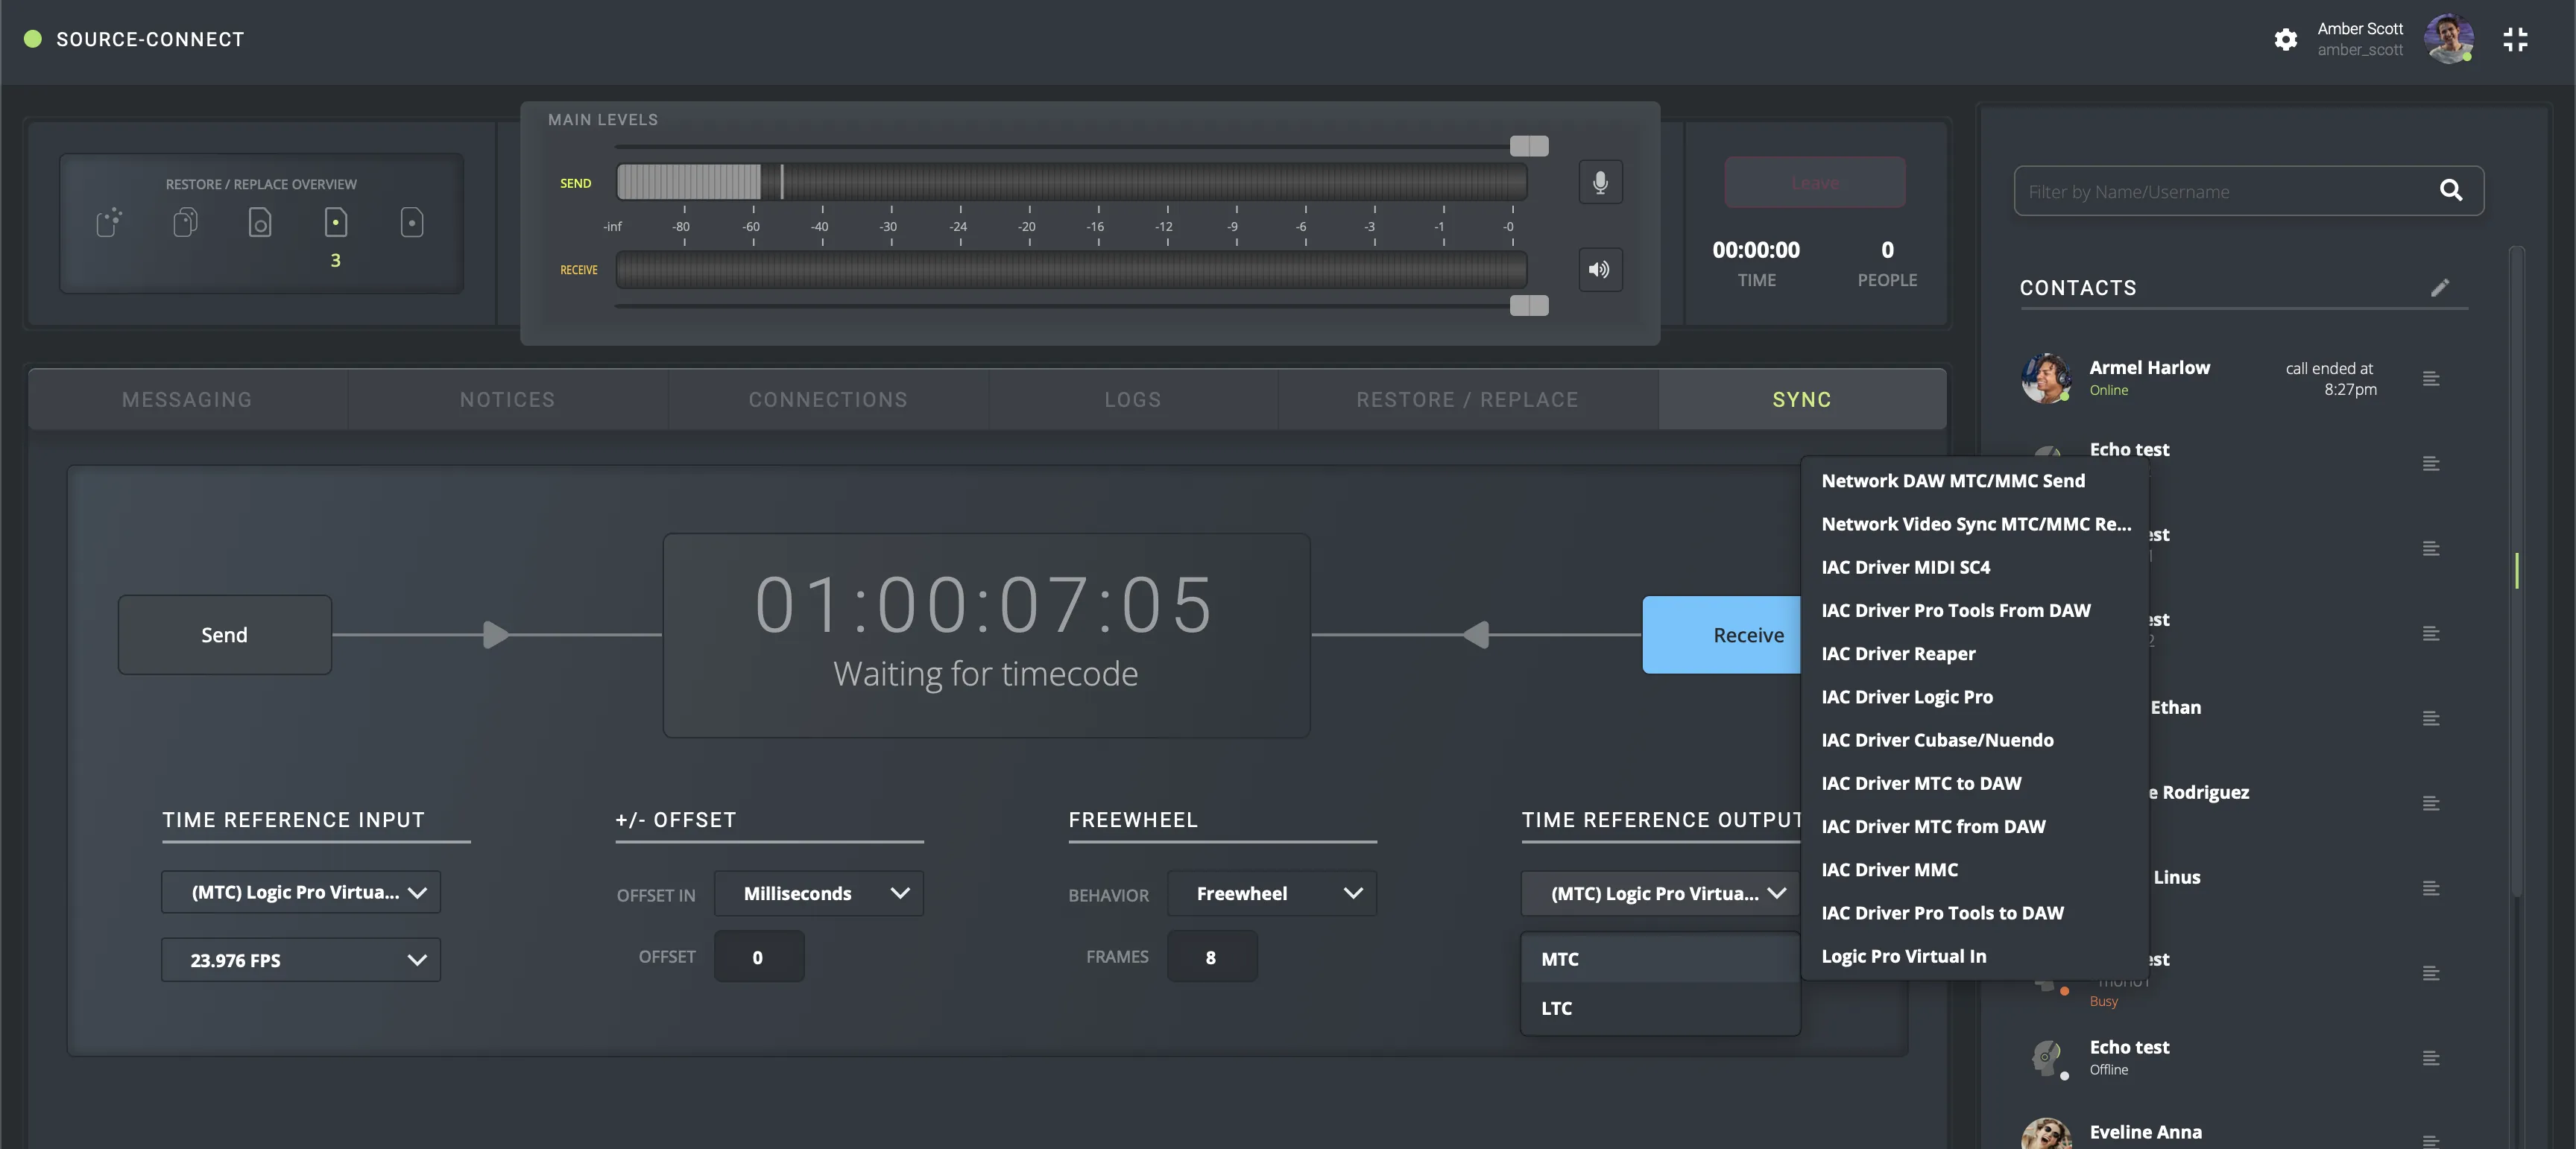Edit contacts with the pencil icon
This screenshot has height=1149, width=2576.
(2440, 288)
